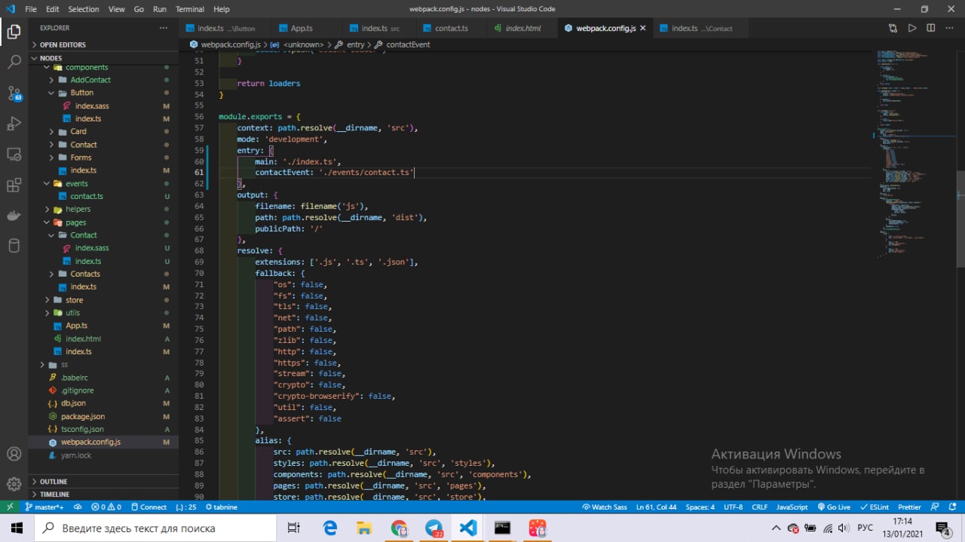Click the editor vertical scrollbar thumb
The height and width of the screenshot is (542, 965).
click(x=960, y=219)
